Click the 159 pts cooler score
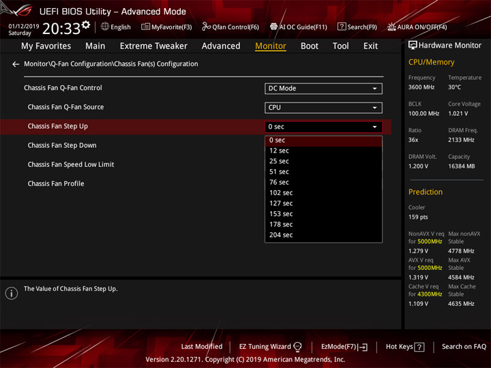Viewport: 491px width, 368px height. coord(418,217)
